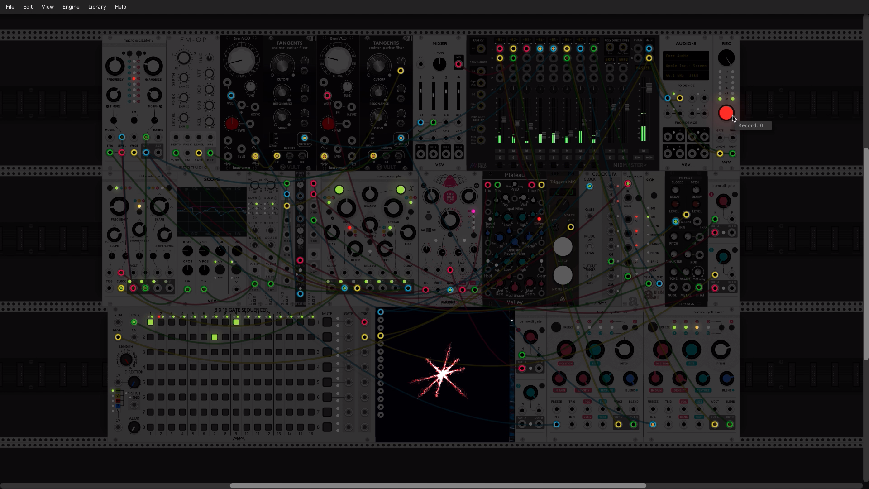Mute row 1 of the gate sequencer
The height and width of the screenshot is (489, 869).
point(327,322)
